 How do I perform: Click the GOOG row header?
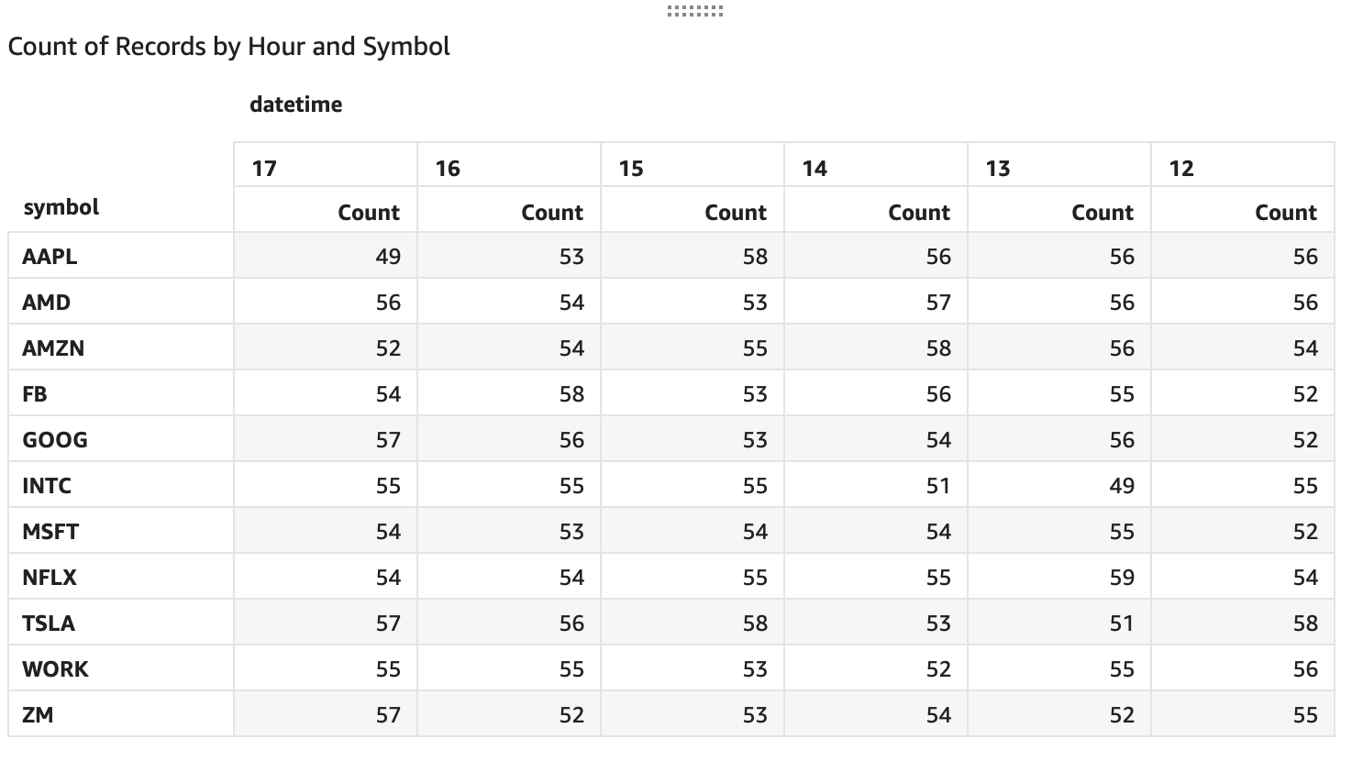point(55,440)
